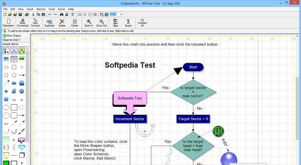The width and height of the screenshot is (301, 165).
Task: Click the 'Target Sector = 0' box
Action: pos(193,119)
